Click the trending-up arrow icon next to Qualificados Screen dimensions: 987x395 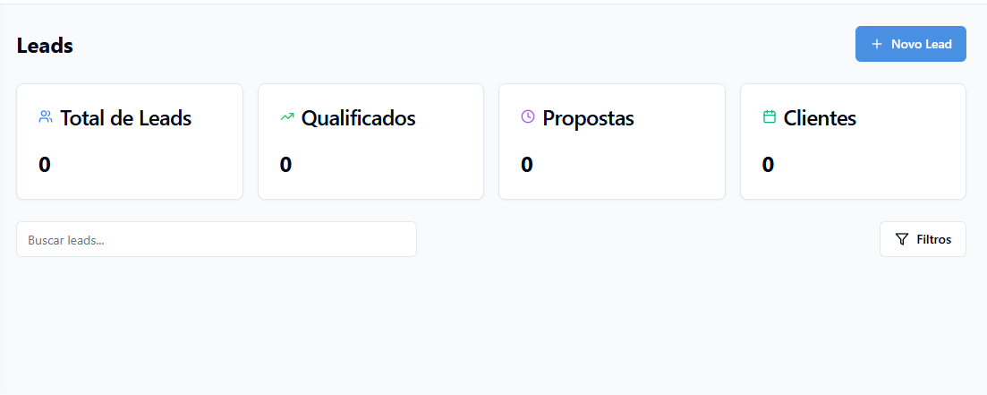point(287,116)
